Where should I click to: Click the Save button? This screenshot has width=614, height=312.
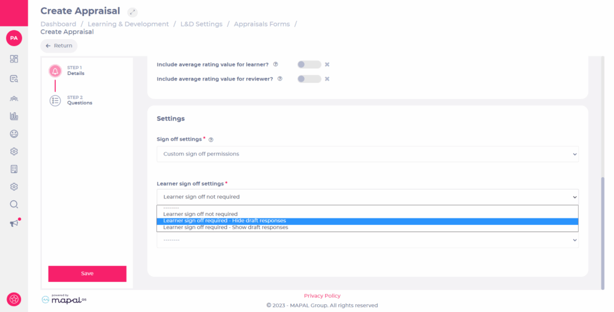(x=88, y=274)
